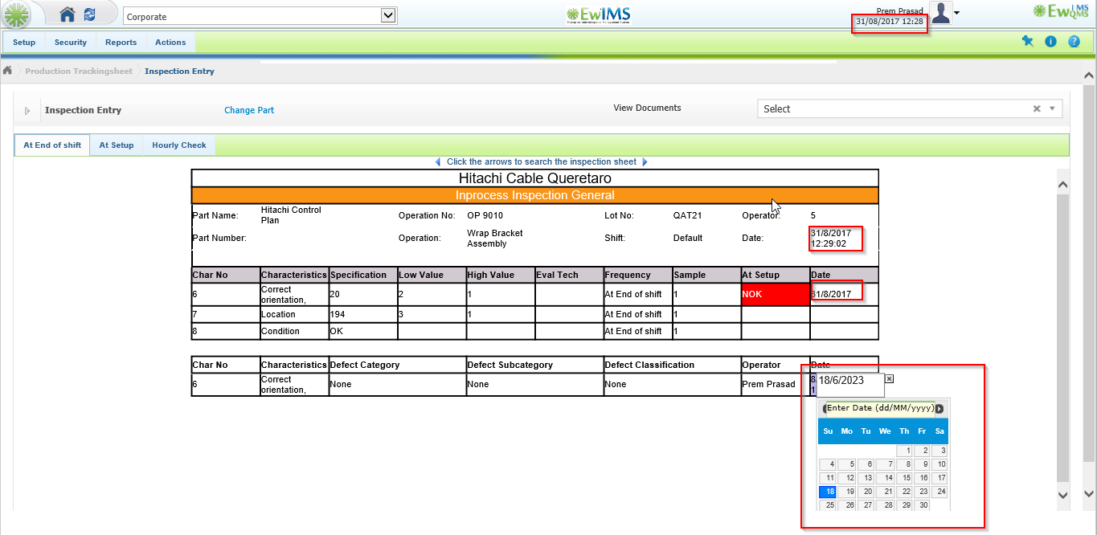
Task: Open the Security menu
Action: click(x=71, y=43)
